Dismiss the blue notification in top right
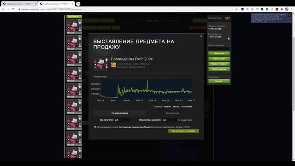 pos(289,15)
